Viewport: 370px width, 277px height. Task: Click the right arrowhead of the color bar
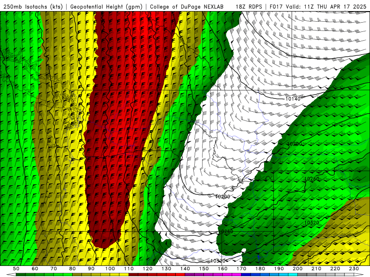pos(359,274)
